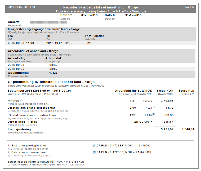Click the NOK total 3 471,99

coord(167,130)
